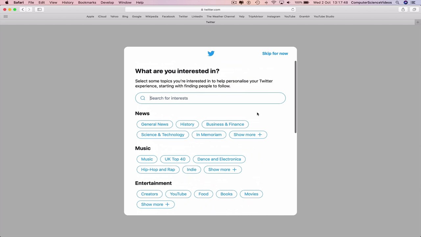Screen dimensions: 421x237
Task: Open the Safari Share menu icon
Action: pyautogui.click(x=403, y=10)
